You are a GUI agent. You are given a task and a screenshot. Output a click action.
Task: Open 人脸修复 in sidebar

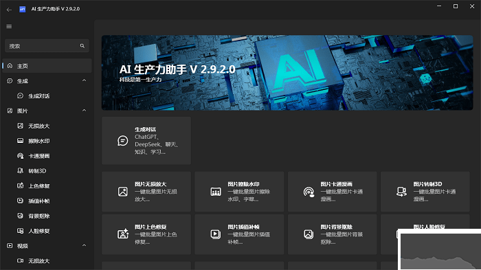click(x=47, y=231)
